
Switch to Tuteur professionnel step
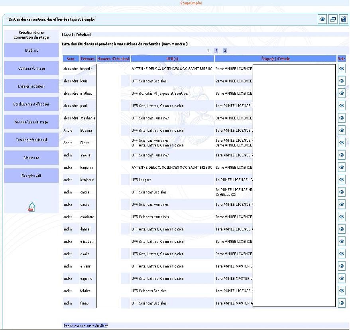click(x=31, y=140)
